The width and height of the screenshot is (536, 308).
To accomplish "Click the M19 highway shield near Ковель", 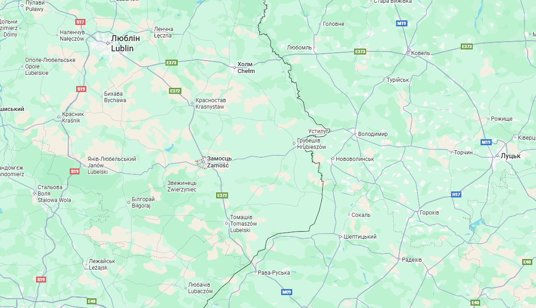I will click(x=402, y=23).
